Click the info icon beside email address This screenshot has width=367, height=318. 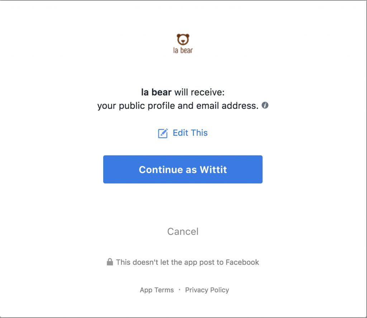click(265, 106)
